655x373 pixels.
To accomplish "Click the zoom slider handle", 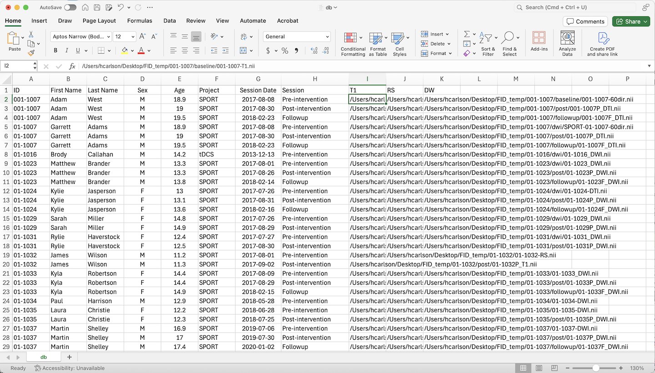I will [595, 368].
